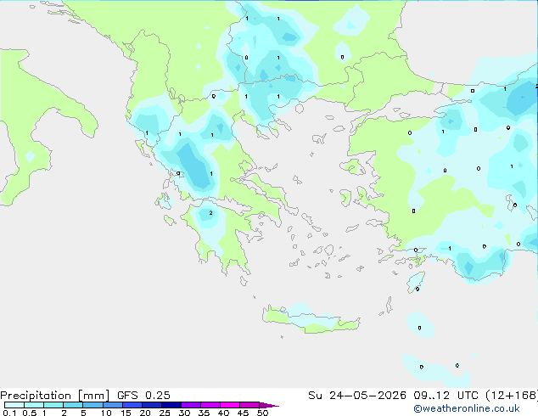The width and height of the screenshot is (538, 416).
Task: Click the '25' legend scale label
Action: tap(165, 413)
